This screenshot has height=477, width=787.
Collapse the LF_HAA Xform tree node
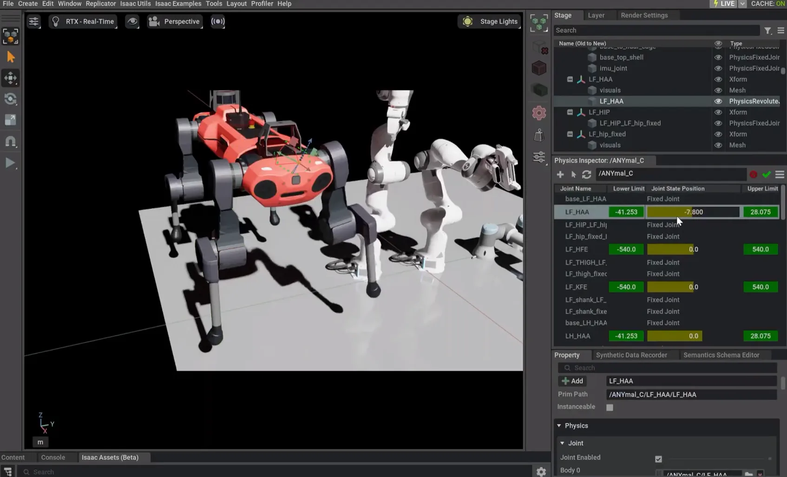[x=570, y=79]
